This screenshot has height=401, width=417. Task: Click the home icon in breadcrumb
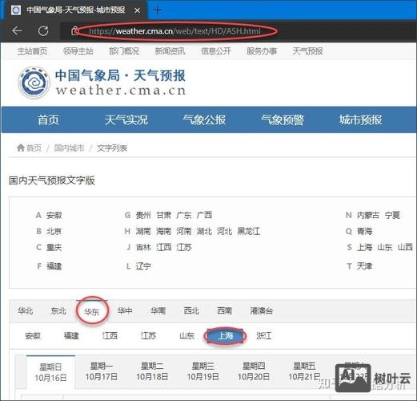[21, 148]
